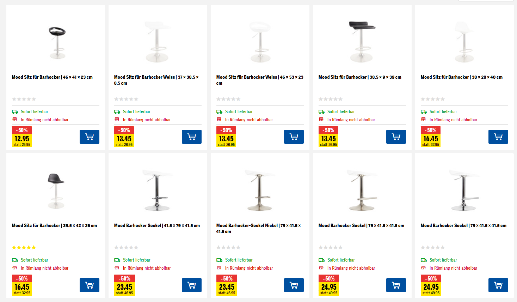Open the title link for the 37 × 38.5 × 8.5 cm white seat
Screen dimensions: 517x302
(x=156, y=80)
